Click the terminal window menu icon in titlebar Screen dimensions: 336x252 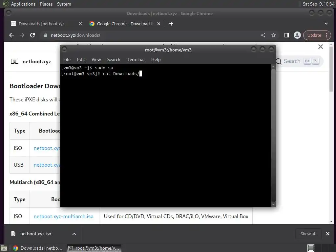64,50
